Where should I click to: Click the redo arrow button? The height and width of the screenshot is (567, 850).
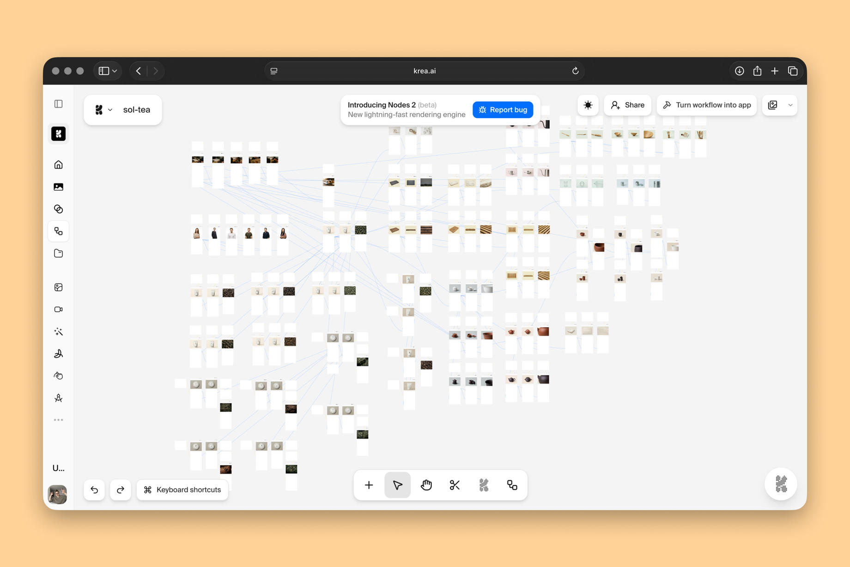point(121,489)
